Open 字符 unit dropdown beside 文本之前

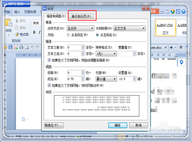(x=89, y=48)
